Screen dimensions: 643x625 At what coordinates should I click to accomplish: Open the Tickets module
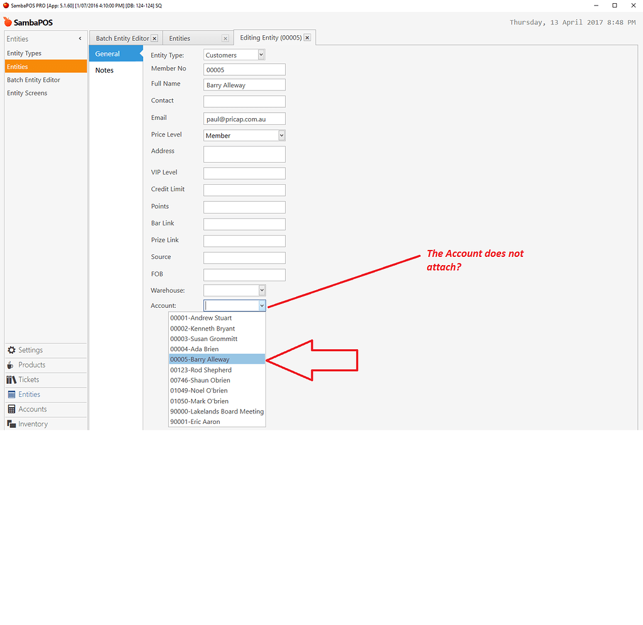(11, 379)
